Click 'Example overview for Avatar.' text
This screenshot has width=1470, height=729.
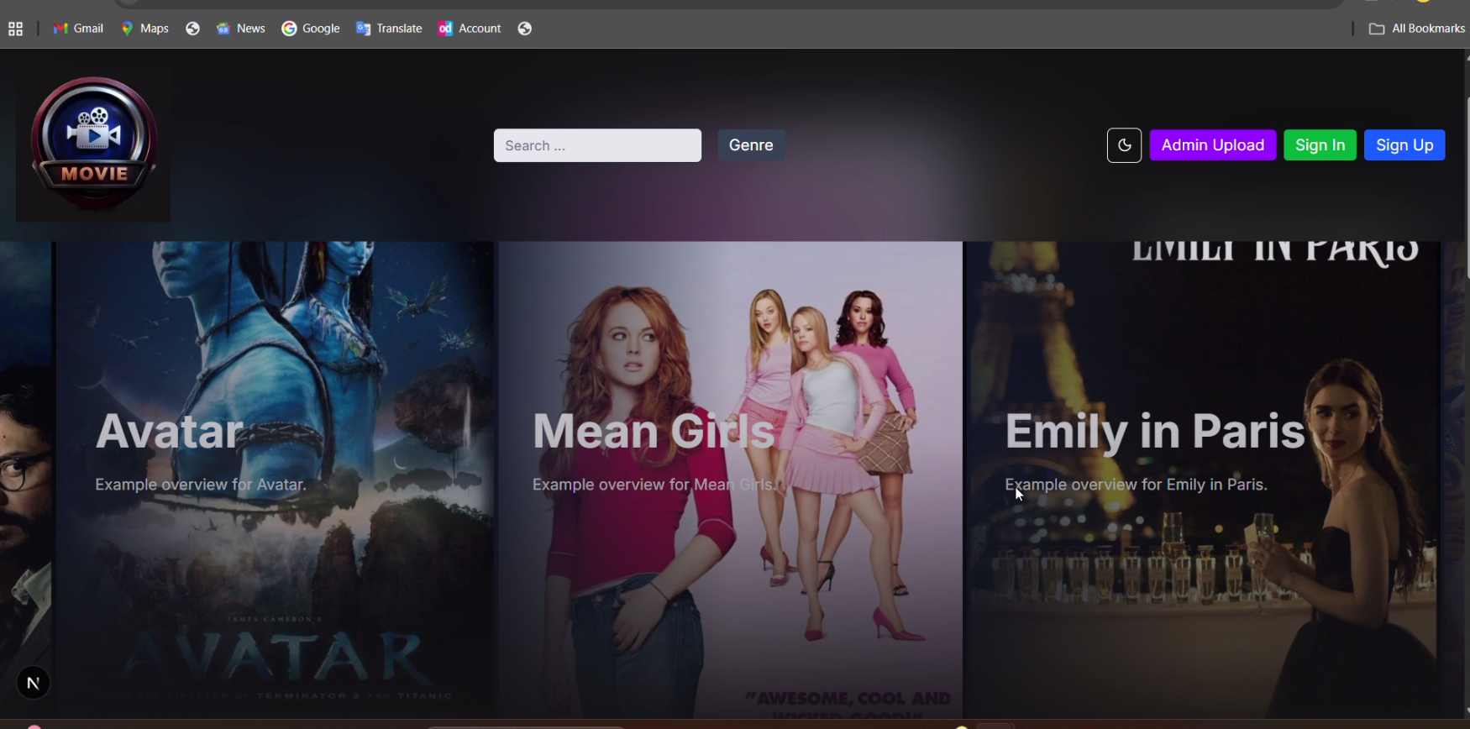(201, 485)
